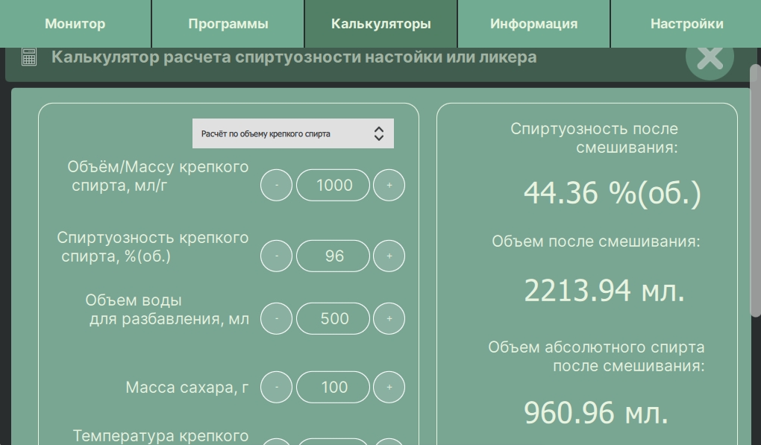
Task: Click the Калькулятор расчета спиртуозности title text
Action: tap(294, 57)
